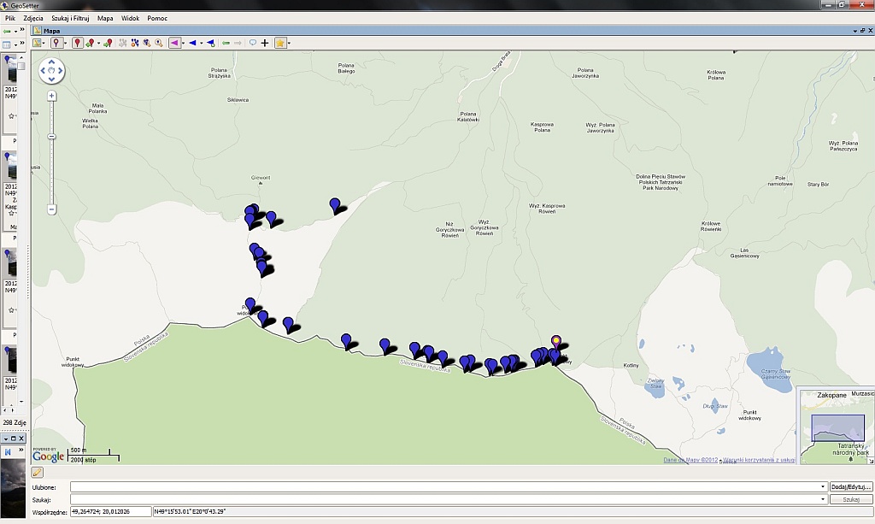Screen dimensions: 875x524
Task: Click the Szukaj search button
Action: [850, 499]
